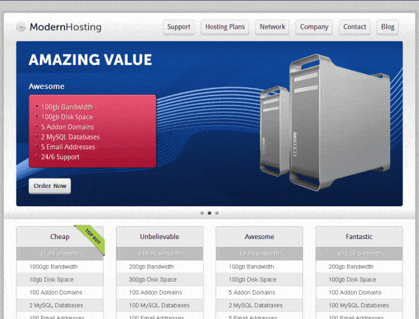Click the £10.50 p/month price

pos(359,253)
